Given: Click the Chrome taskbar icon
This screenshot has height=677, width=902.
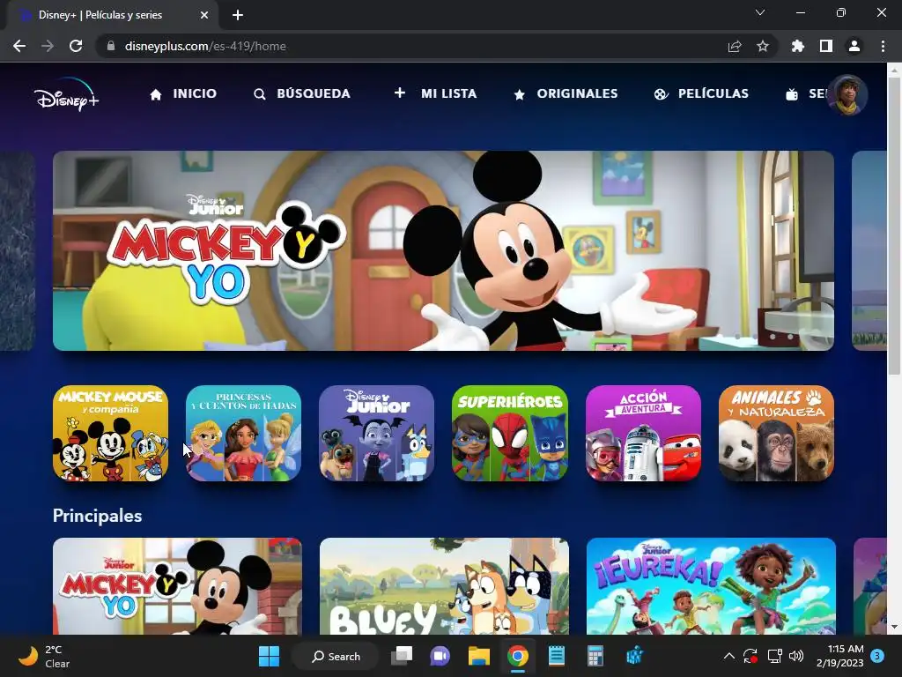Looking at the screenshot, I should [518, 656].
